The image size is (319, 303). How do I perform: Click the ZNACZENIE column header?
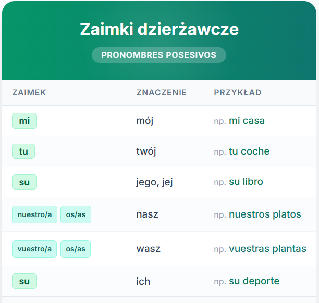tap(162, 93)
